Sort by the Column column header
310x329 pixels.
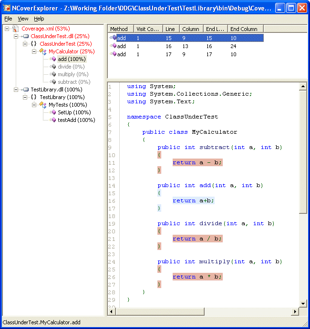coord(191,29)
